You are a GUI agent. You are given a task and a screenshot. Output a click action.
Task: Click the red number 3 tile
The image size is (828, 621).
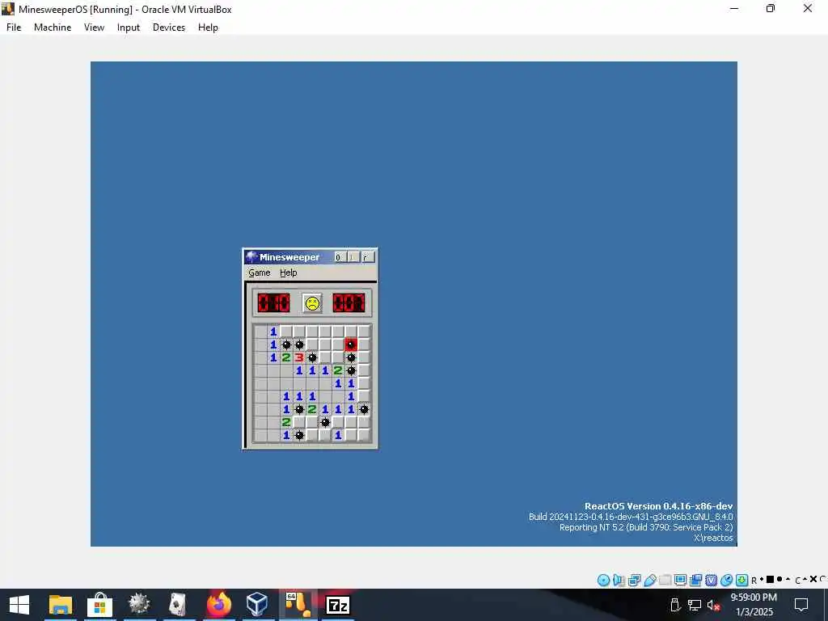[x=299, y=357]
